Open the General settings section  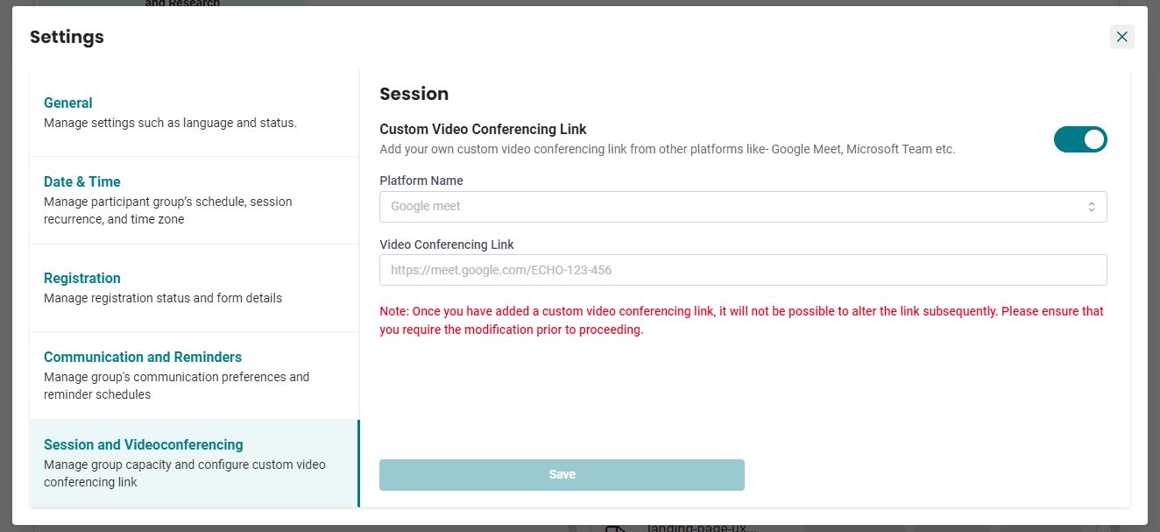click(x=195, y=113)
